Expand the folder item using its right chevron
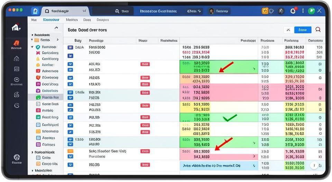This screenshot has width=332, height=182. pyautogui.click(x=57, y=40)
